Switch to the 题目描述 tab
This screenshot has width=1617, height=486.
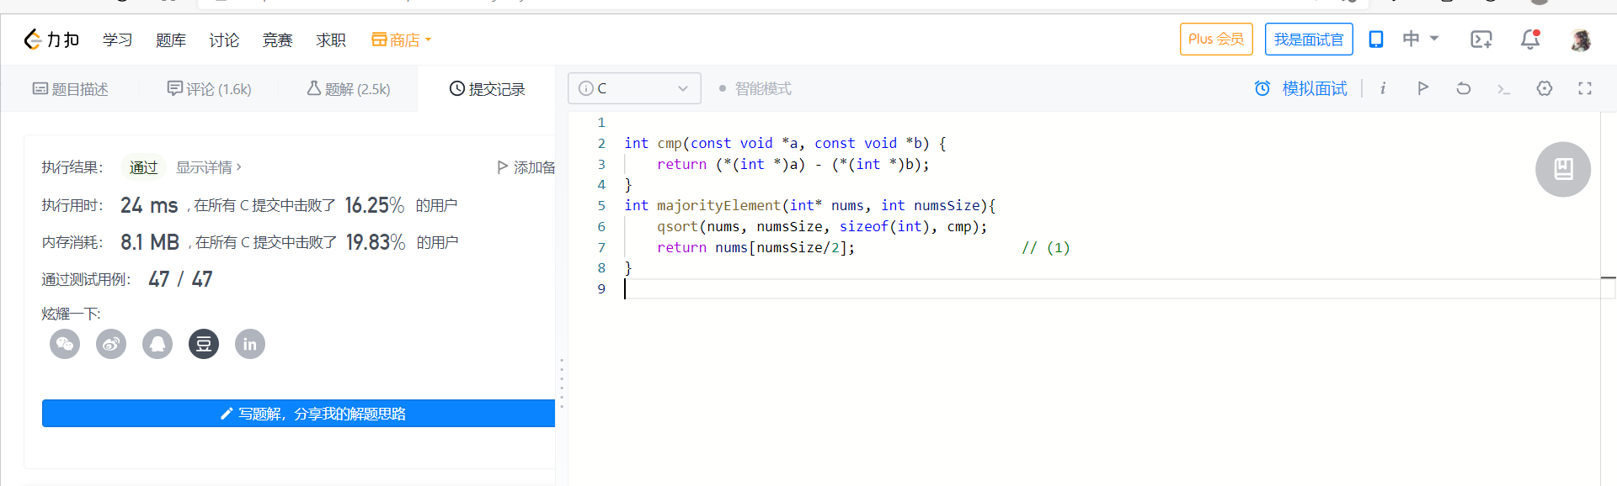(x=71, y=89)
